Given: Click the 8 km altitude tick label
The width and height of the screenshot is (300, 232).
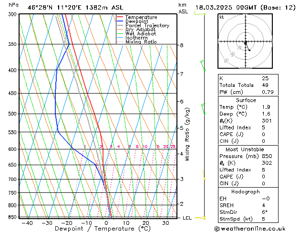Looking at the screenshot, I should point(182,45).
